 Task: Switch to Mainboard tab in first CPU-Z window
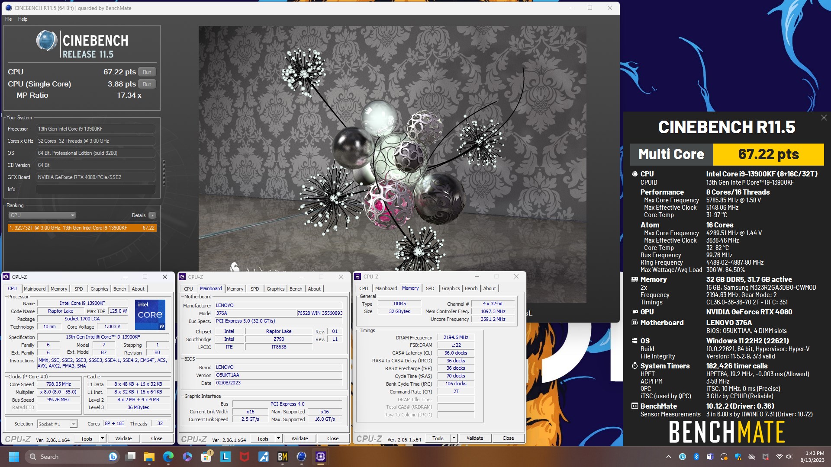[35, 289]
